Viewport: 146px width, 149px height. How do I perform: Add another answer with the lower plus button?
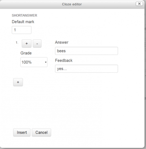(18, 82)
